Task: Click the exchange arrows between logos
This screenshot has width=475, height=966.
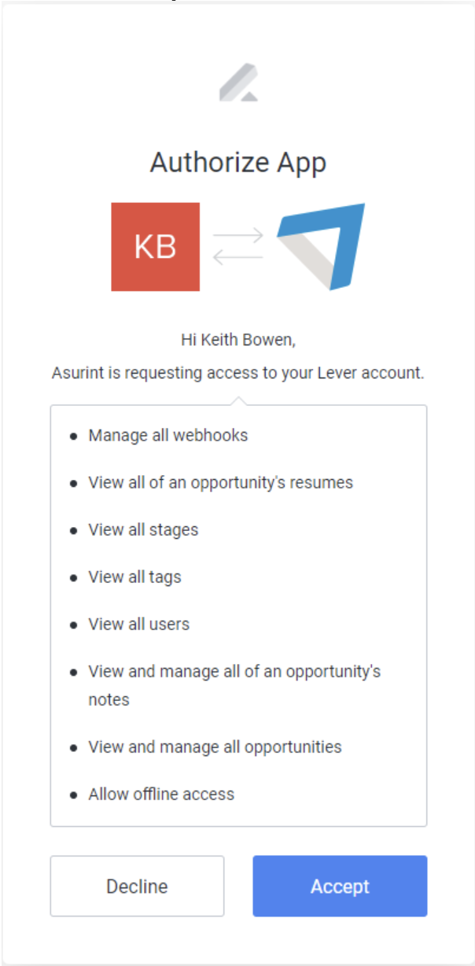Action: (x=238, y=246)
